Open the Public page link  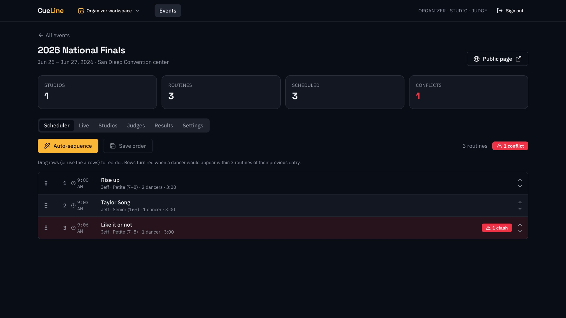497,59
